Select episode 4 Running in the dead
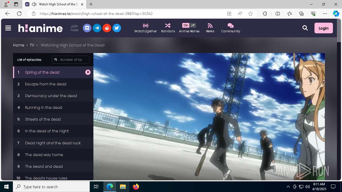 [53, 107]
